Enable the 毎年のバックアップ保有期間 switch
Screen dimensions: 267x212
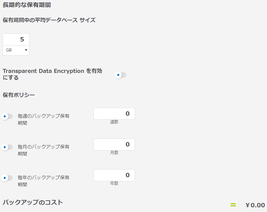(7, 178)
